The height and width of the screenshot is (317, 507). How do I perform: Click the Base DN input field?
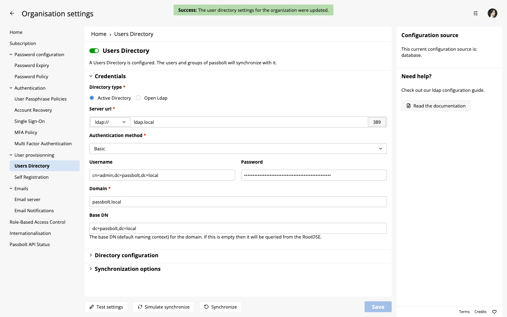(238, 228)
